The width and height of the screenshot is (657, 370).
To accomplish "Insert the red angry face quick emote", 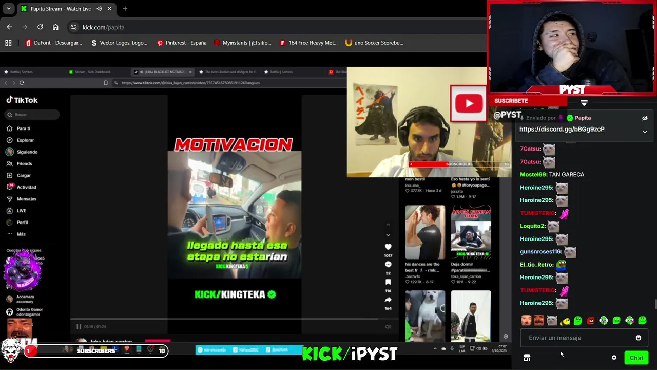I will tap(591, 321).
